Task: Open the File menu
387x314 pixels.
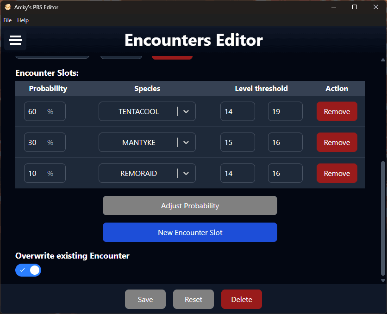Action: point(7,20)
